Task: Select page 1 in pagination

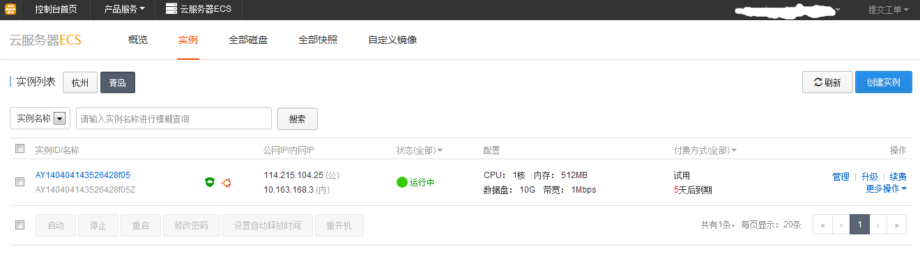Action: click(x=860, y=225)
